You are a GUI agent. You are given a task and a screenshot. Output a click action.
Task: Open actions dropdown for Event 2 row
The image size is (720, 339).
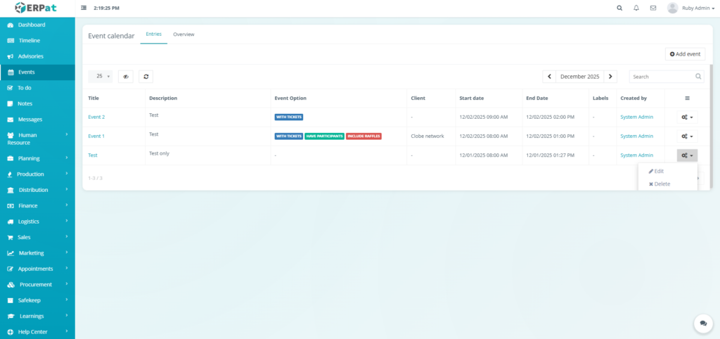tap(687, 117)
